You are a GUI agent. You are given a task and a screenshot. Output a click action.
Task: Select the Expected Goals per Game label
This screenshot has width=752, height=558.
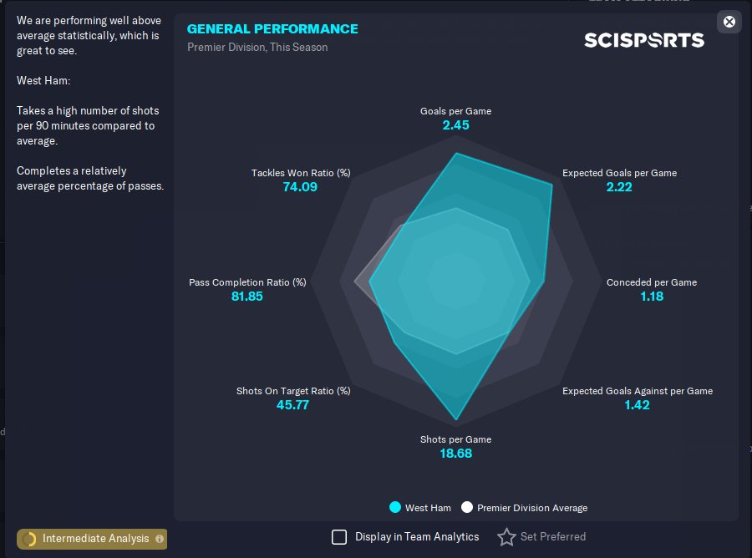pyautogui.click(x=619, y=173)
